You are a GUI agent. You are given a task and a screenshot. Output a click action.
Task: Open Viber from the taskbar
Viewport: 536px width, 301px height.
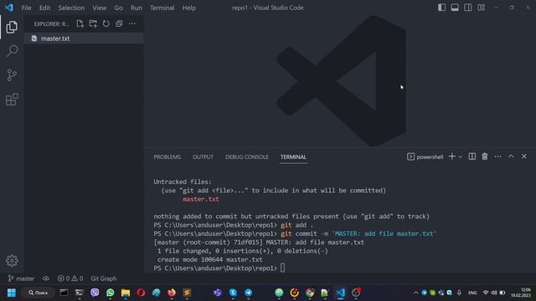click(x=95, y=293)
